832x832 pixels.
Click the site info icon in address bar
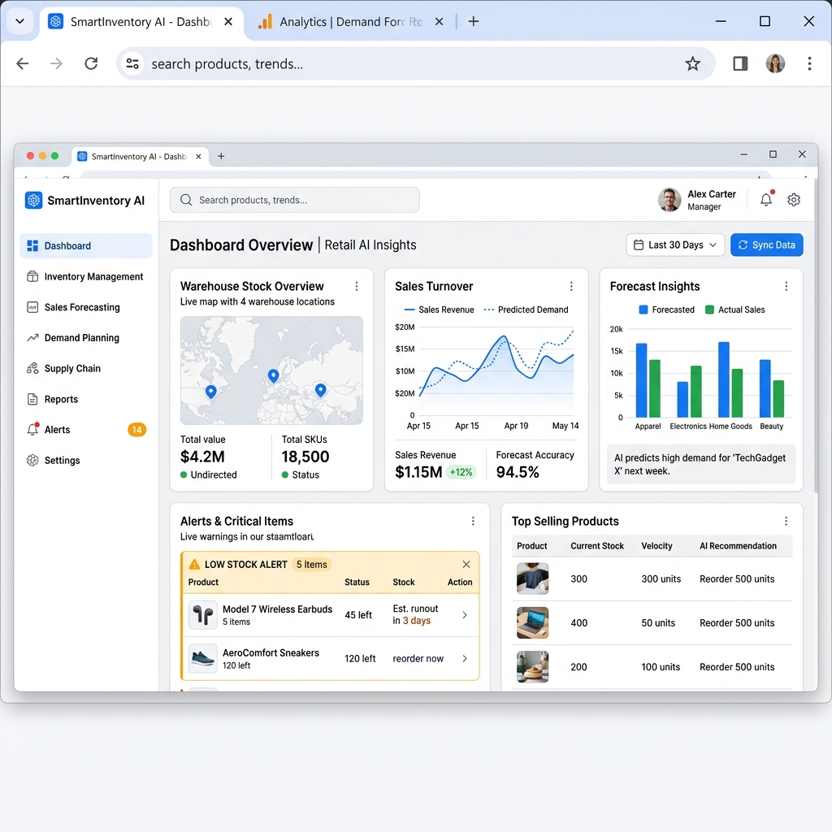132,63
